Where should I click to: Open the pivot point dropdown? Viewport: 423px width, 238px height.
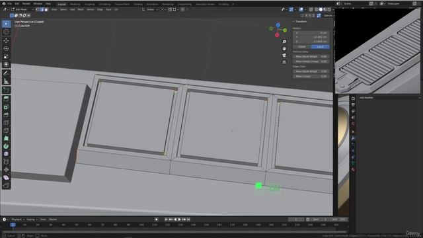tap(163, 9)
